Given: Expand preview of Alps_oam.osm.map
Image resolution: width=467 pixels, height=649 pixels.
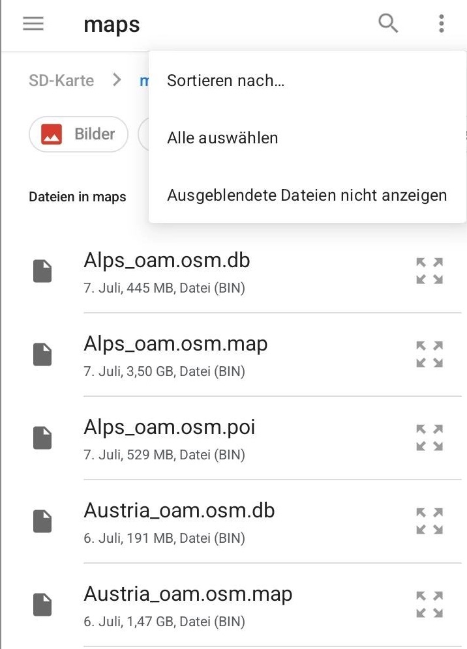Looking at the screenshot, I should [430, 354].
